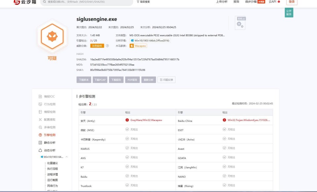Click the EXE file type icon

click(x=240, y=23)
